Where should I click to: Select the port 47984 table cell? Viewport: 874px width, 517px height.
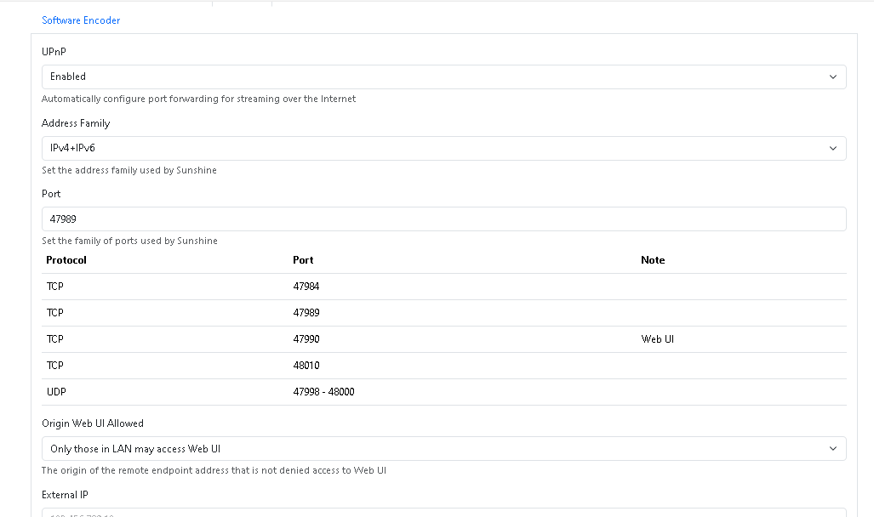tap(306, 287)
